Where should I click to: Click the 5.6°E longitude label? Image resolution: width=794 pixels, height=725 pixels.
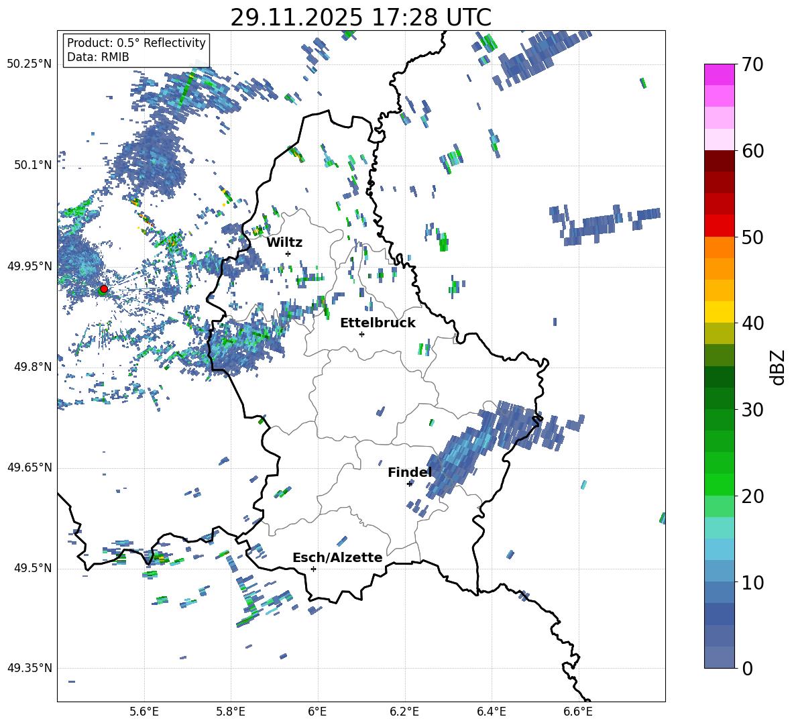click(x=144, y=712)
